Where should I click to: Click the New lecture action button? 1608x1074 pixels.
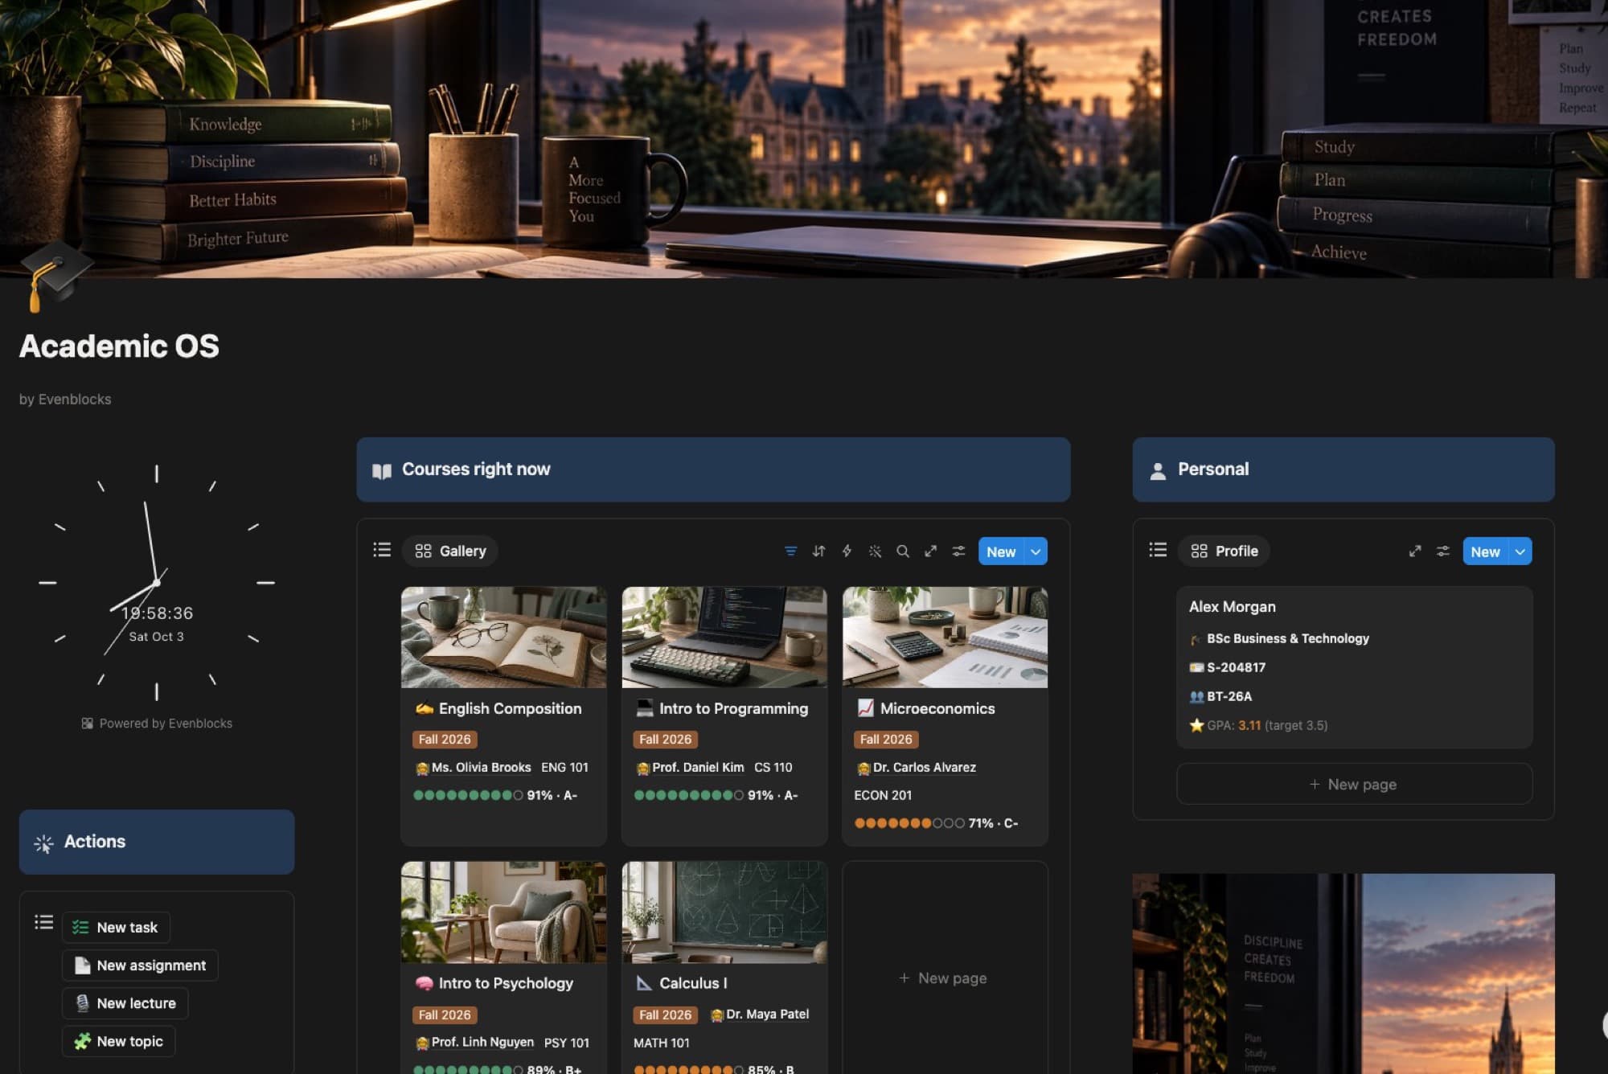tap(125, 1003)
